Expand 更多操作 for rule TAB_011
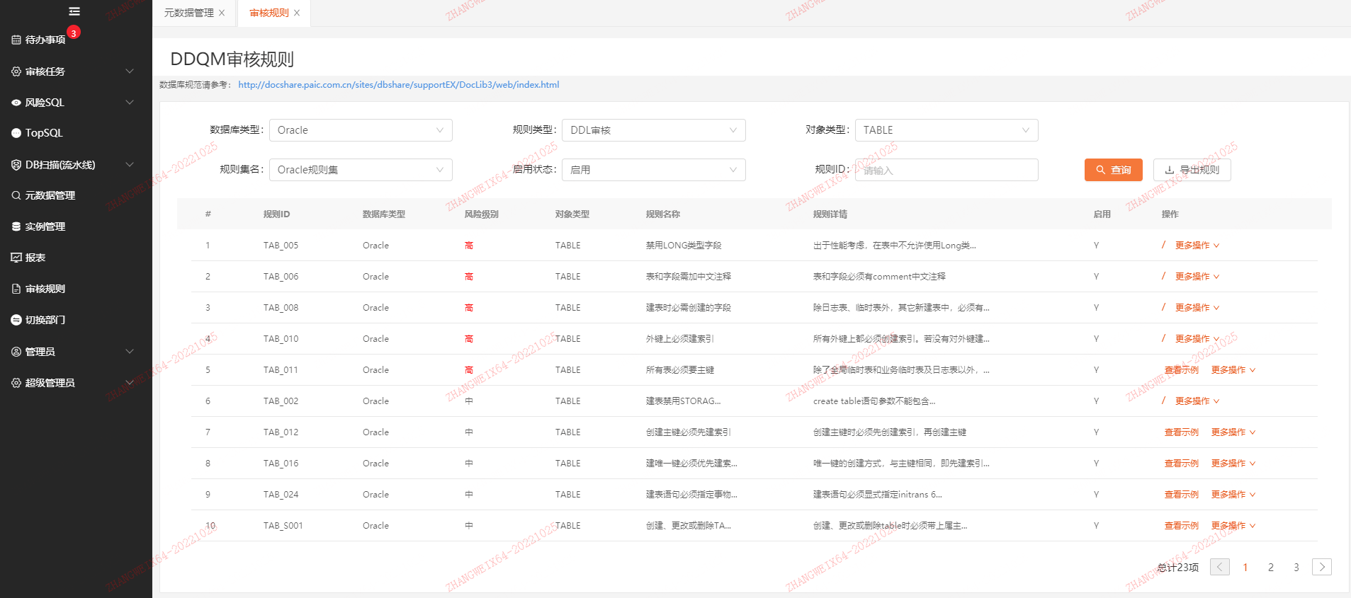 (1233, 370)
